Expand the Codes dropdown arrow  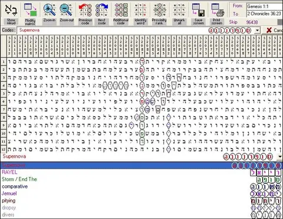(257, 31)
